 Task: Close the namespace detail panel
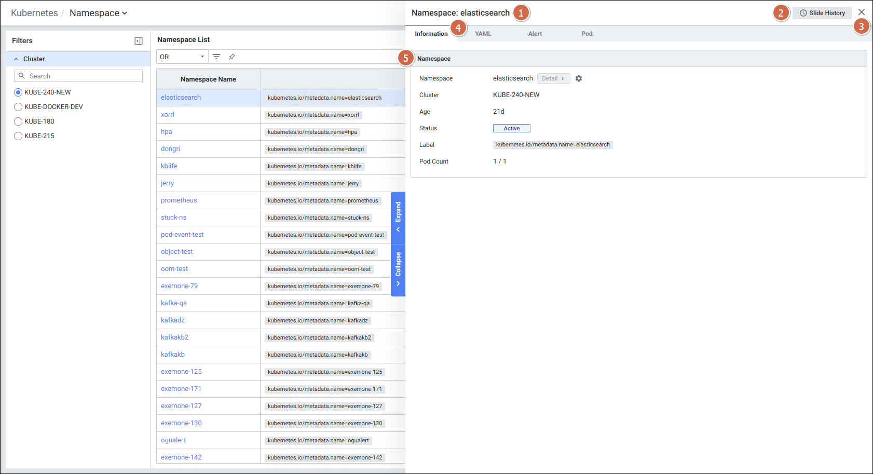[x=862, y=12]
